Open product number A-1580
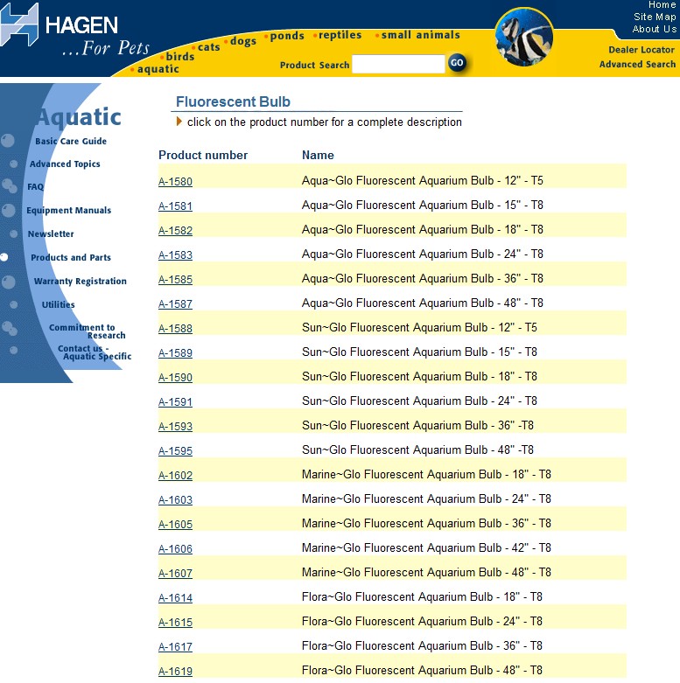 coord(175,182)
